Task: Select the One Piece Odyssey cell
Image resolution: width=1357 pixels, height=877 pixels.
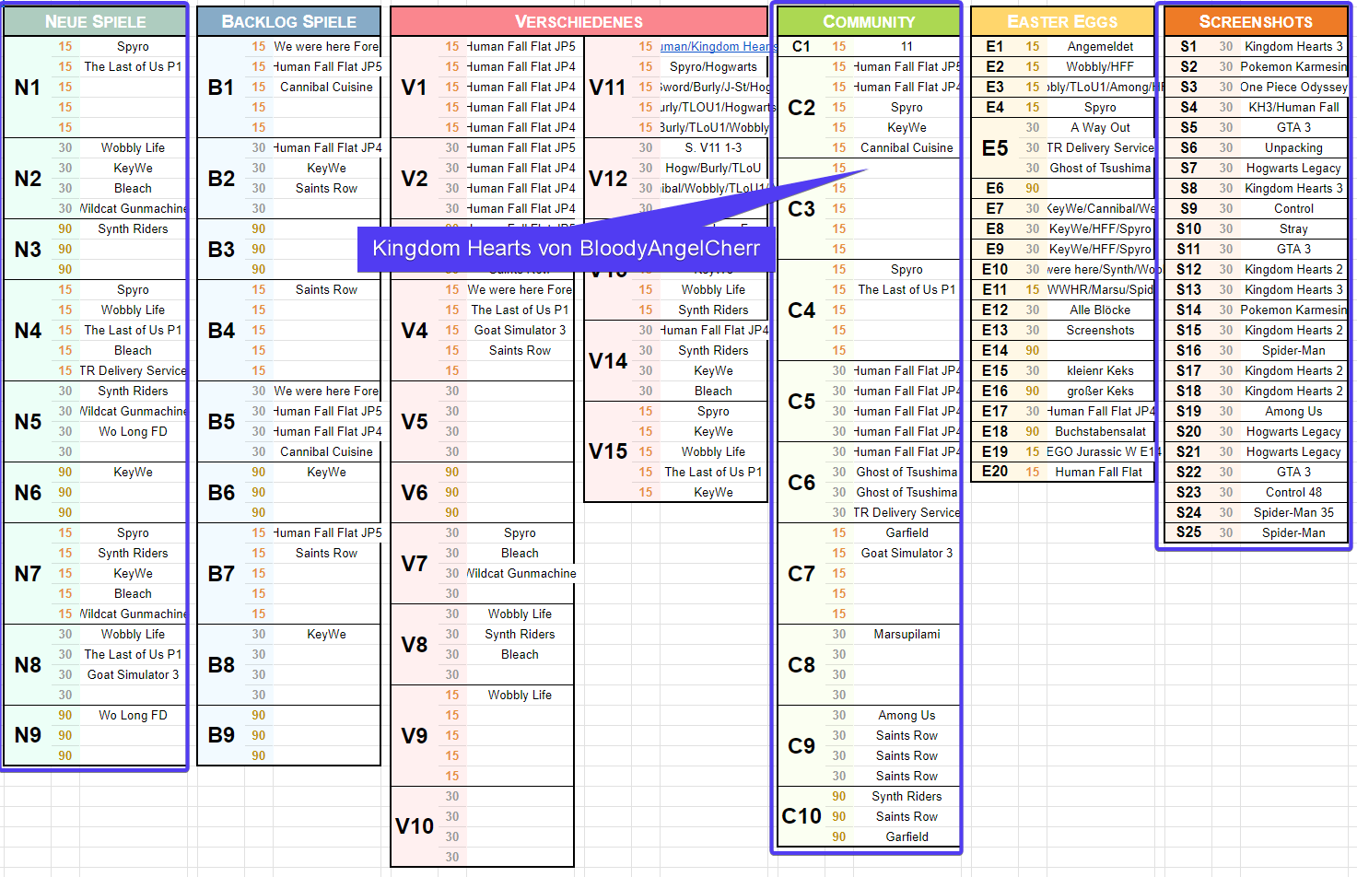Action: point(1293,87)
